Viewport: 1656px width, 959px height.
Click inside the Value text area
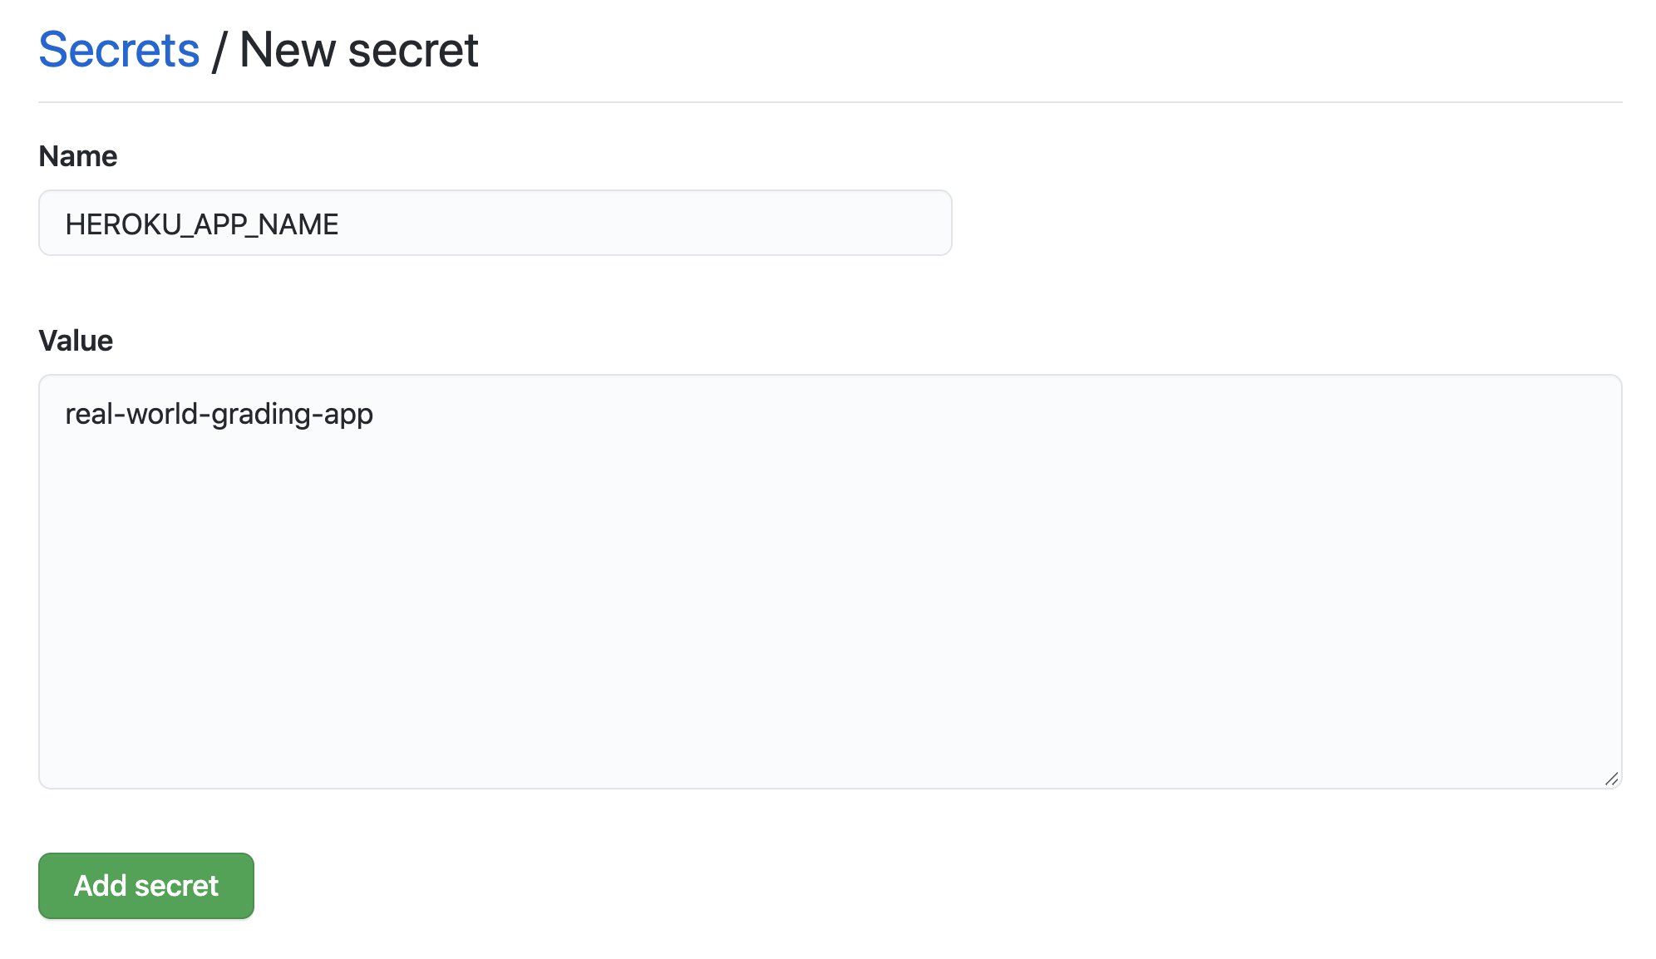pos(830,582)
